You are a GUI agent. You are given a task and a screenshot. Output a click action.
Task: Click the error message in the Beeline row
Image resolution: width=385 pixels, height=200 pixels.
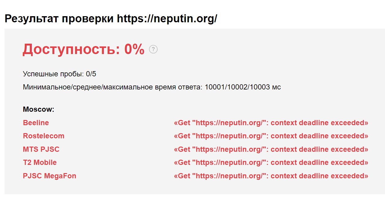click(271, 123)
